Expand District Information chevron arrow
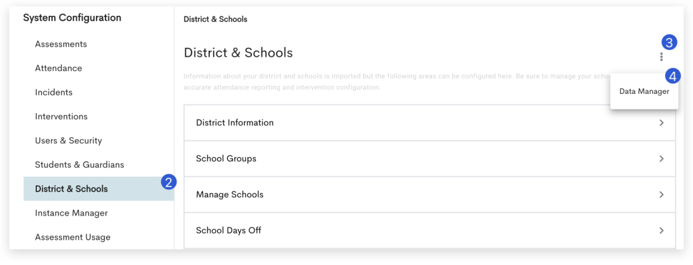 tap(661, 123)
